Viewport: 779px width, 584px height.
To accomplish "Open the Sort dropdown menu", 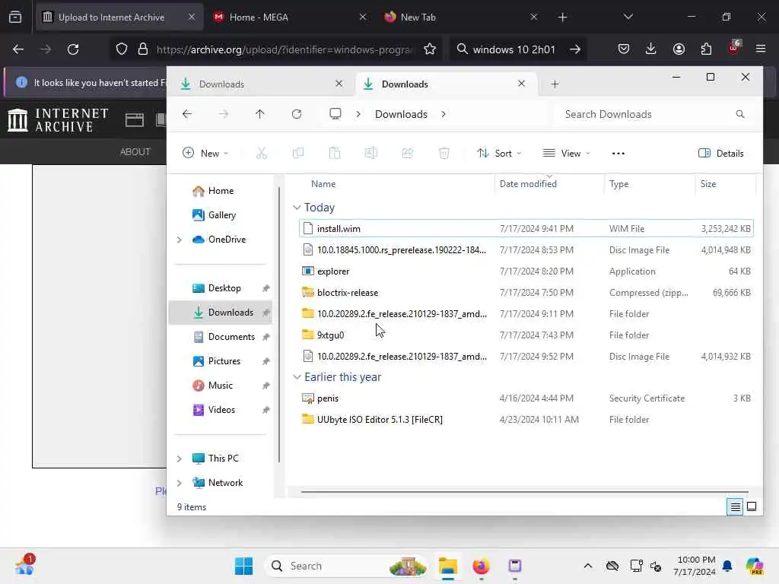I will 499,154.
